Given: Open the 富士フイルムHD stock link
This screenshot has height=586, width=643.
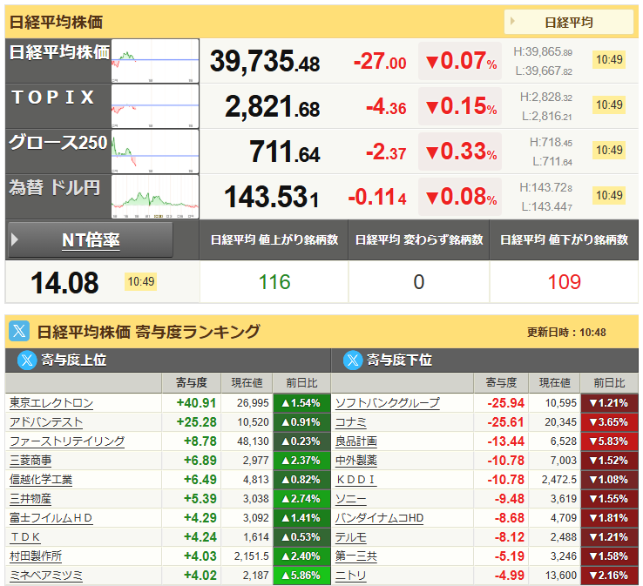Looking at the screenshot, I should click(x=51, y=518).
